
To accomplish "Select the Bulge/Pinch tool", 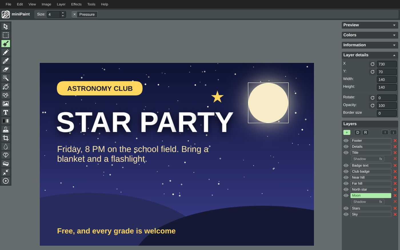I will pos(6,172).
